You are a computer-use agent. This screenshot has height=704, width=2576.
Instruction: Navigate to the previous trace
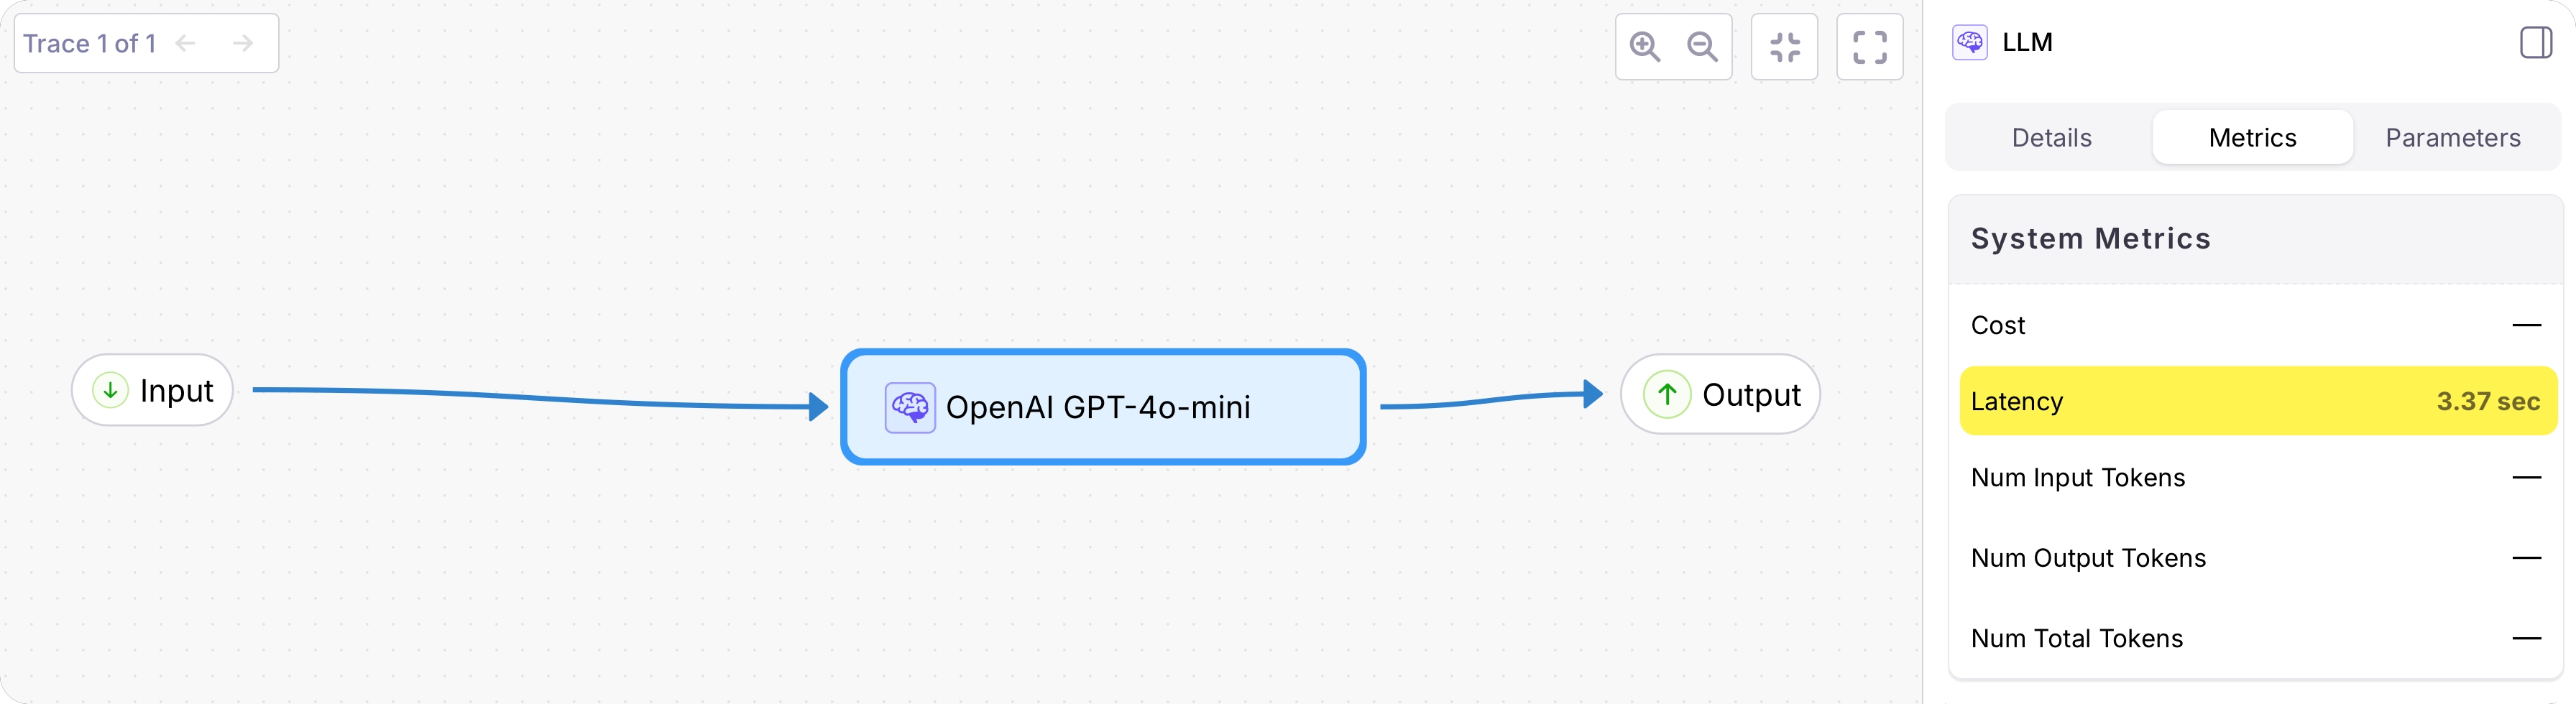coord(185,43)
